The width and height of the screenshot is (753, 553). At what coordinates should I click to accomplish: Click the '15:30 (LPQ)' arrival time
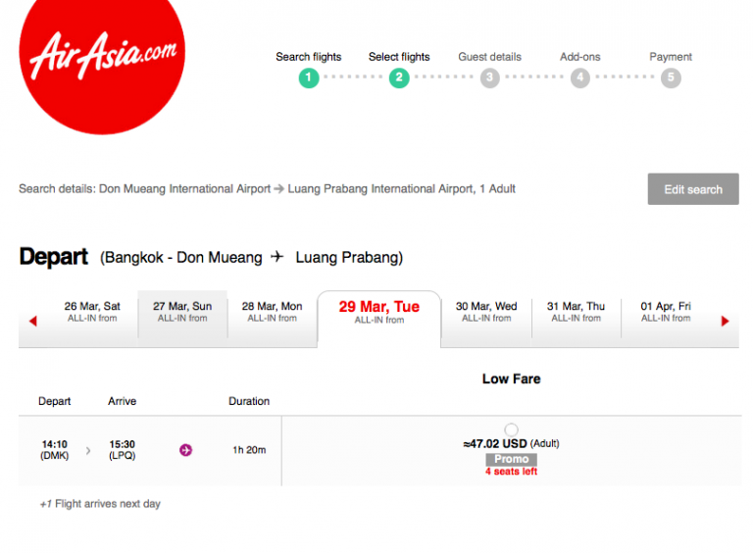coord(122,450)
